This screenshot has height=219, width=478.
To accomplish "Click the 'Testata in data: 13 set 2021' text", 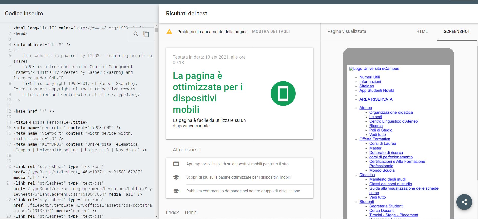I will 209,60.
